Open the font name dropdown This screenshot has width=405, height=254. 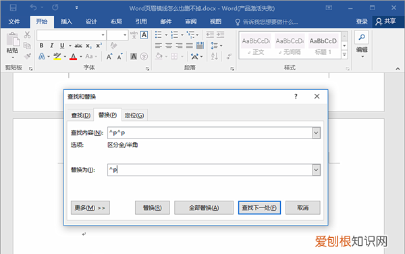(x=103, y=35)
